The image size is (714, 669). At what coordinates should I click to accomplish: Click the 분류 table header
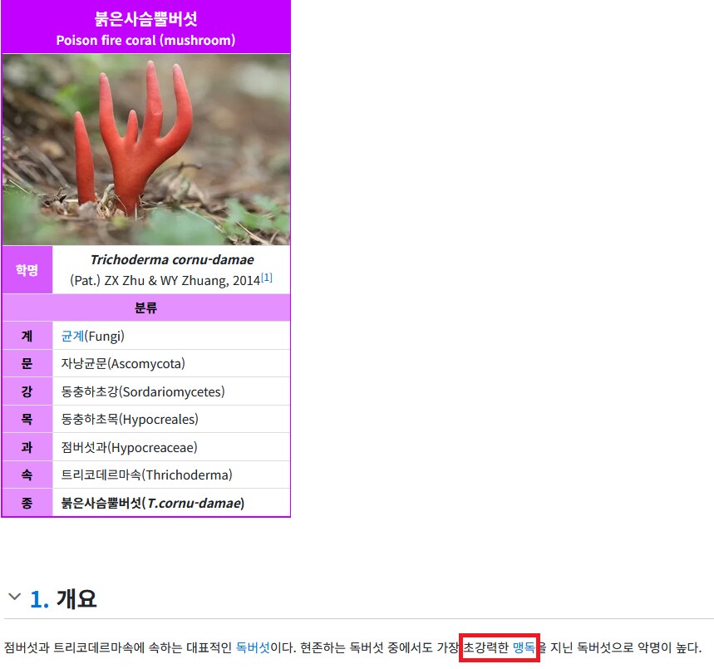click(145, 307)
